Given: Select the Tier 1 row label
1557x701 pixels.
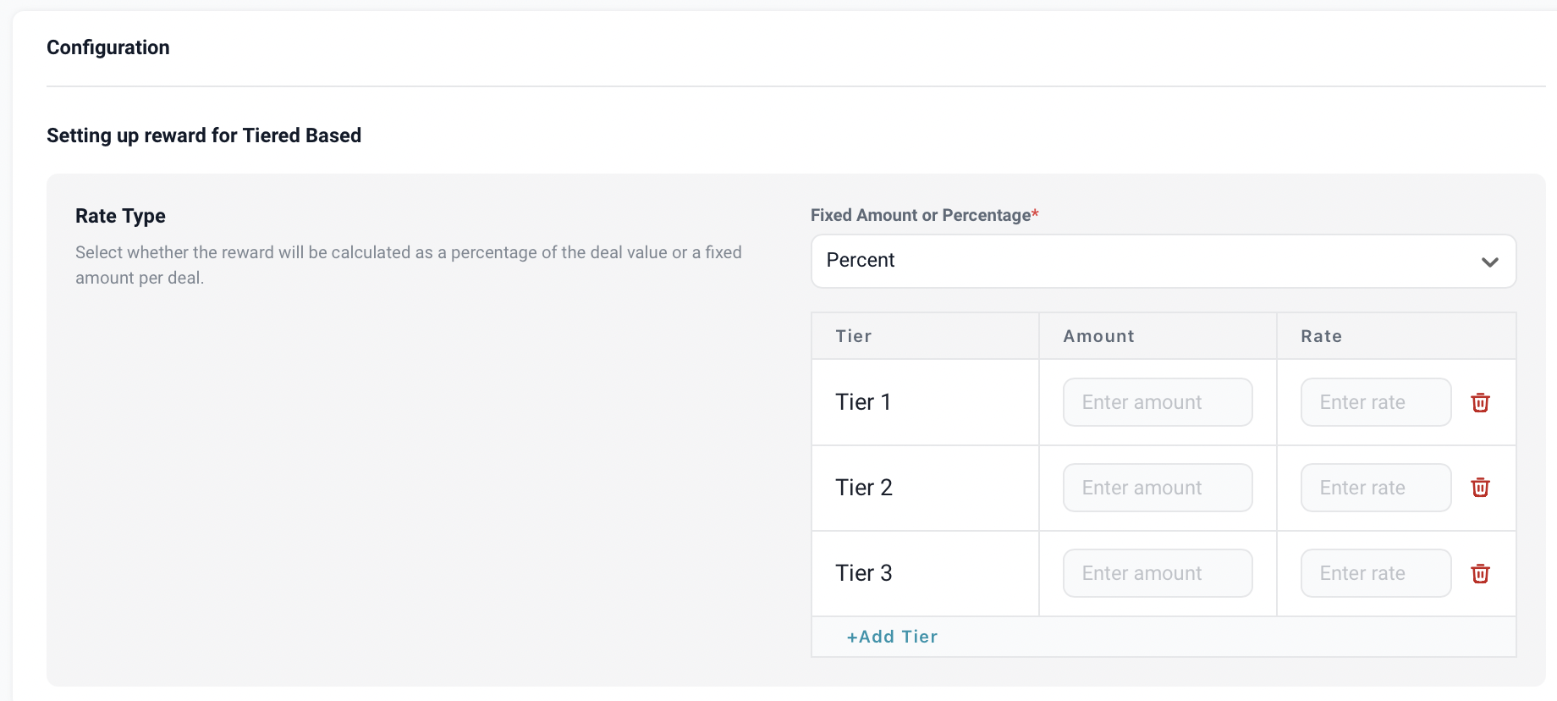Looking at the screenshot, I should pos(863,402).
